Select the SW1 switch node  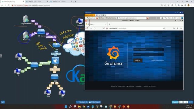click(x=34, y=65)
